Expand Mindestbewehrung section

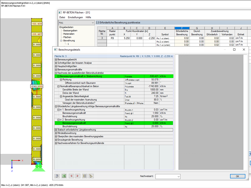(56, 133)
